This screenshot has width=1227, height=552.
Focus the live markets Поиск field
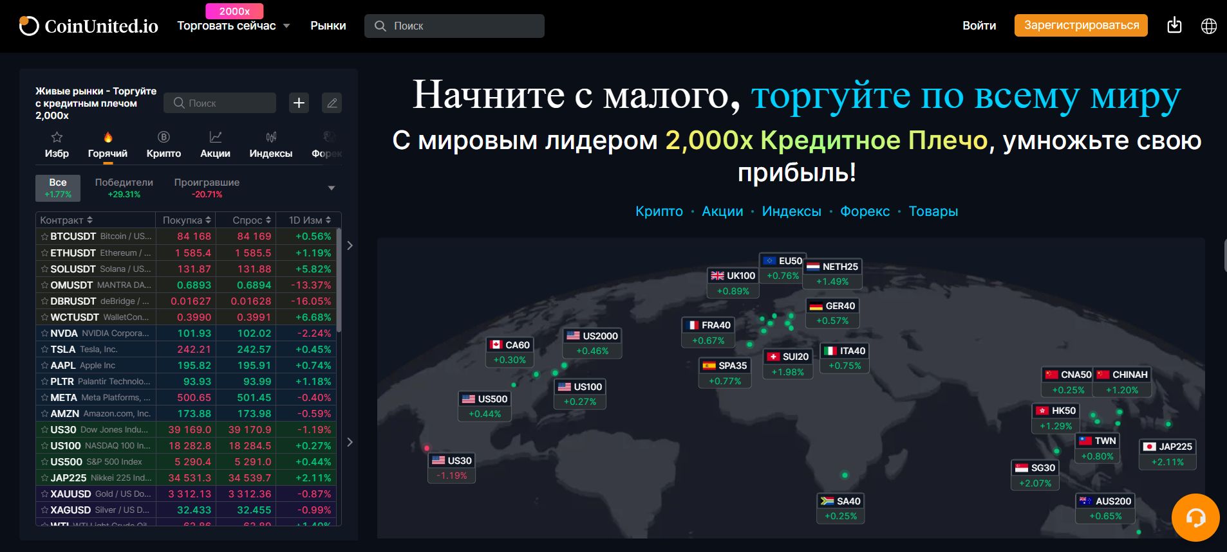[x=220, y=103]
